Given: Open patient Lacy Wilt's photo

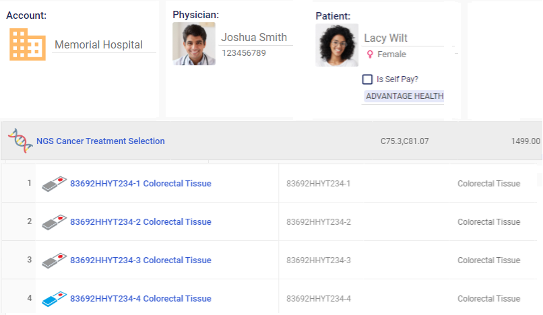Looking at the screenshot, I should pos(337,45).
